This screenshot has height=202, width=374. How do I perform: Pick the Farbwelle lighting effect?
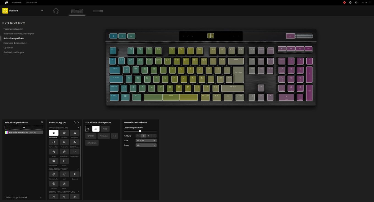pos(64,142)
